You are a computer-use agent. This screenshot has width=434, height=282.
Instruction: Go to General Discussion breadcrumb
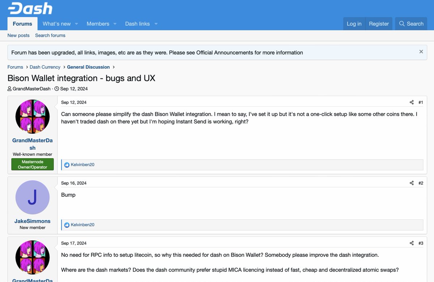coord(88,67)
